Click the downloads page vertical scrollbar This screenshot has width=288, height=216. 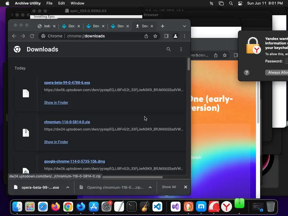click(189, 64)
